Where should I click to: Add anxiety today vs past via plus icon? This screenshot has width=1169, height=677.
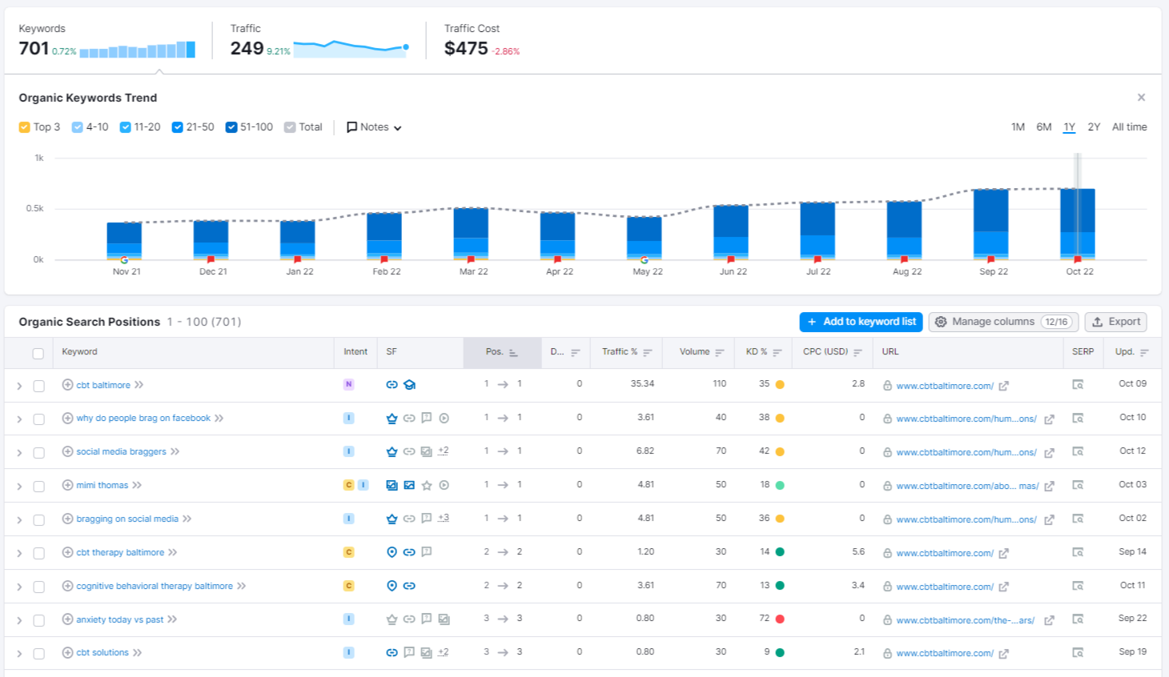67,619
